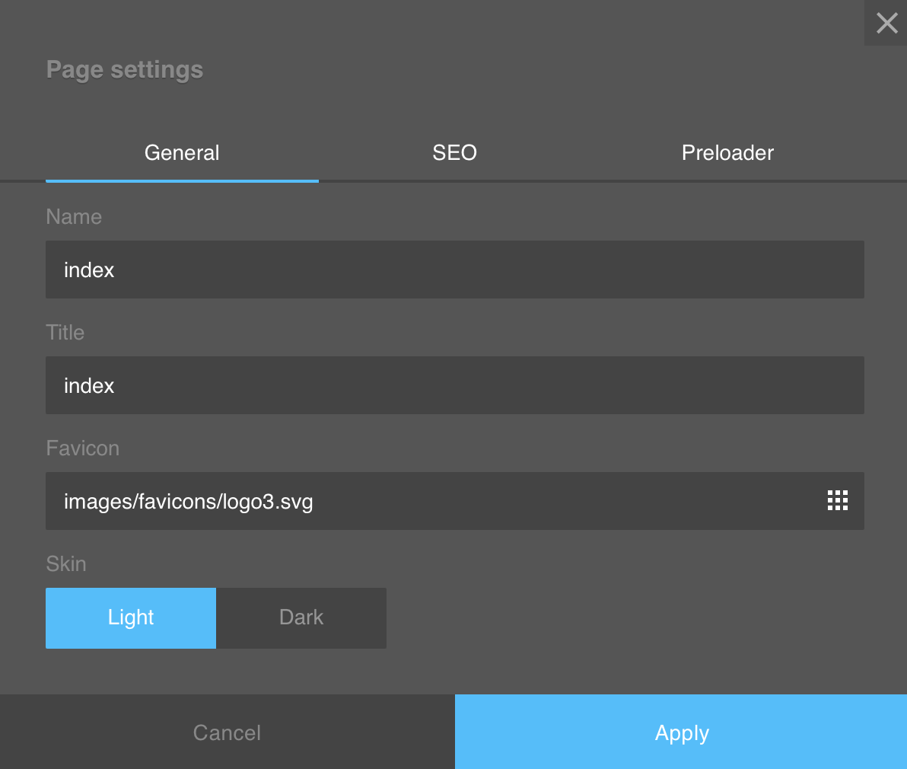Open the favicon file browser grid icon
The height and width of the screenshot is (769, 907).
pos(837,500)
